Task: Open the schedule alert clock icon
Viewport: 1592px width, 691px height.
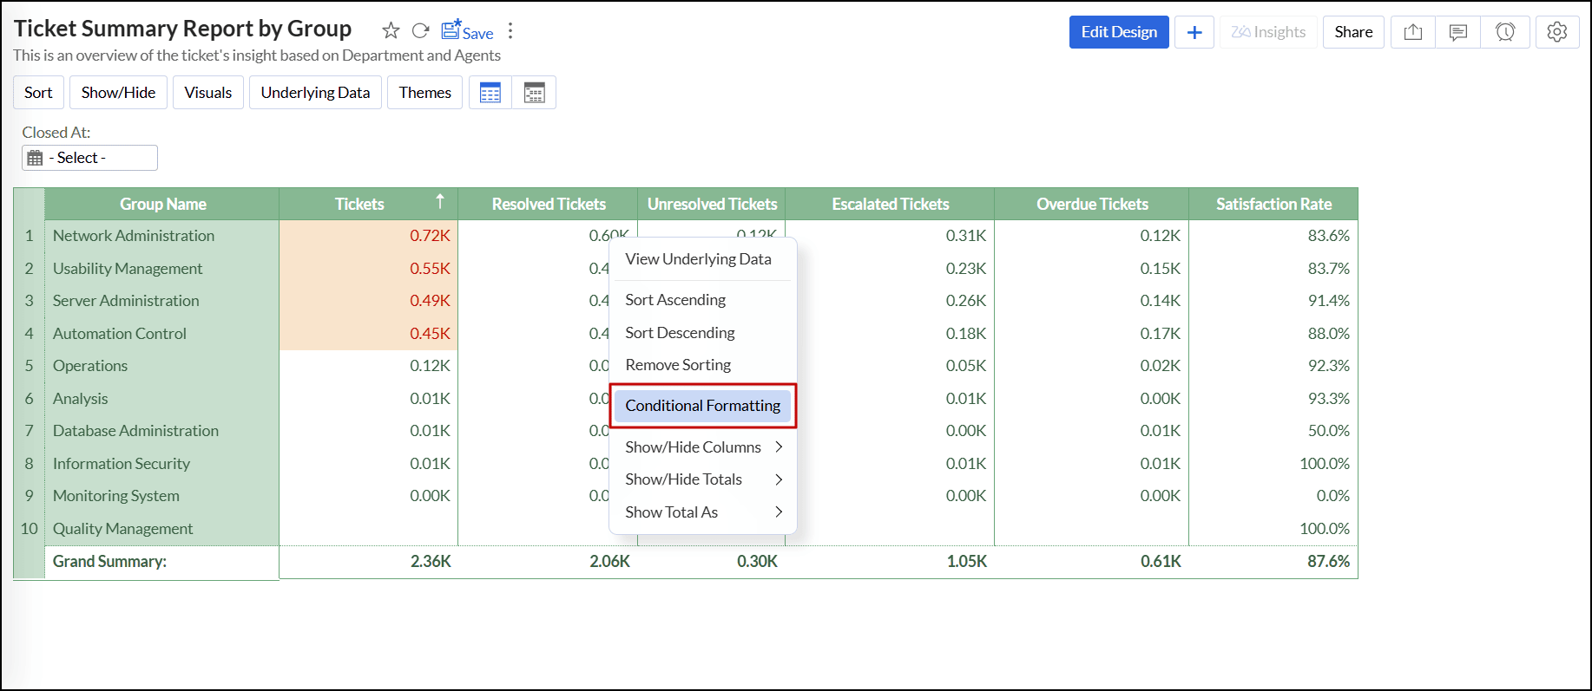Action: (x=1505, y=32)
